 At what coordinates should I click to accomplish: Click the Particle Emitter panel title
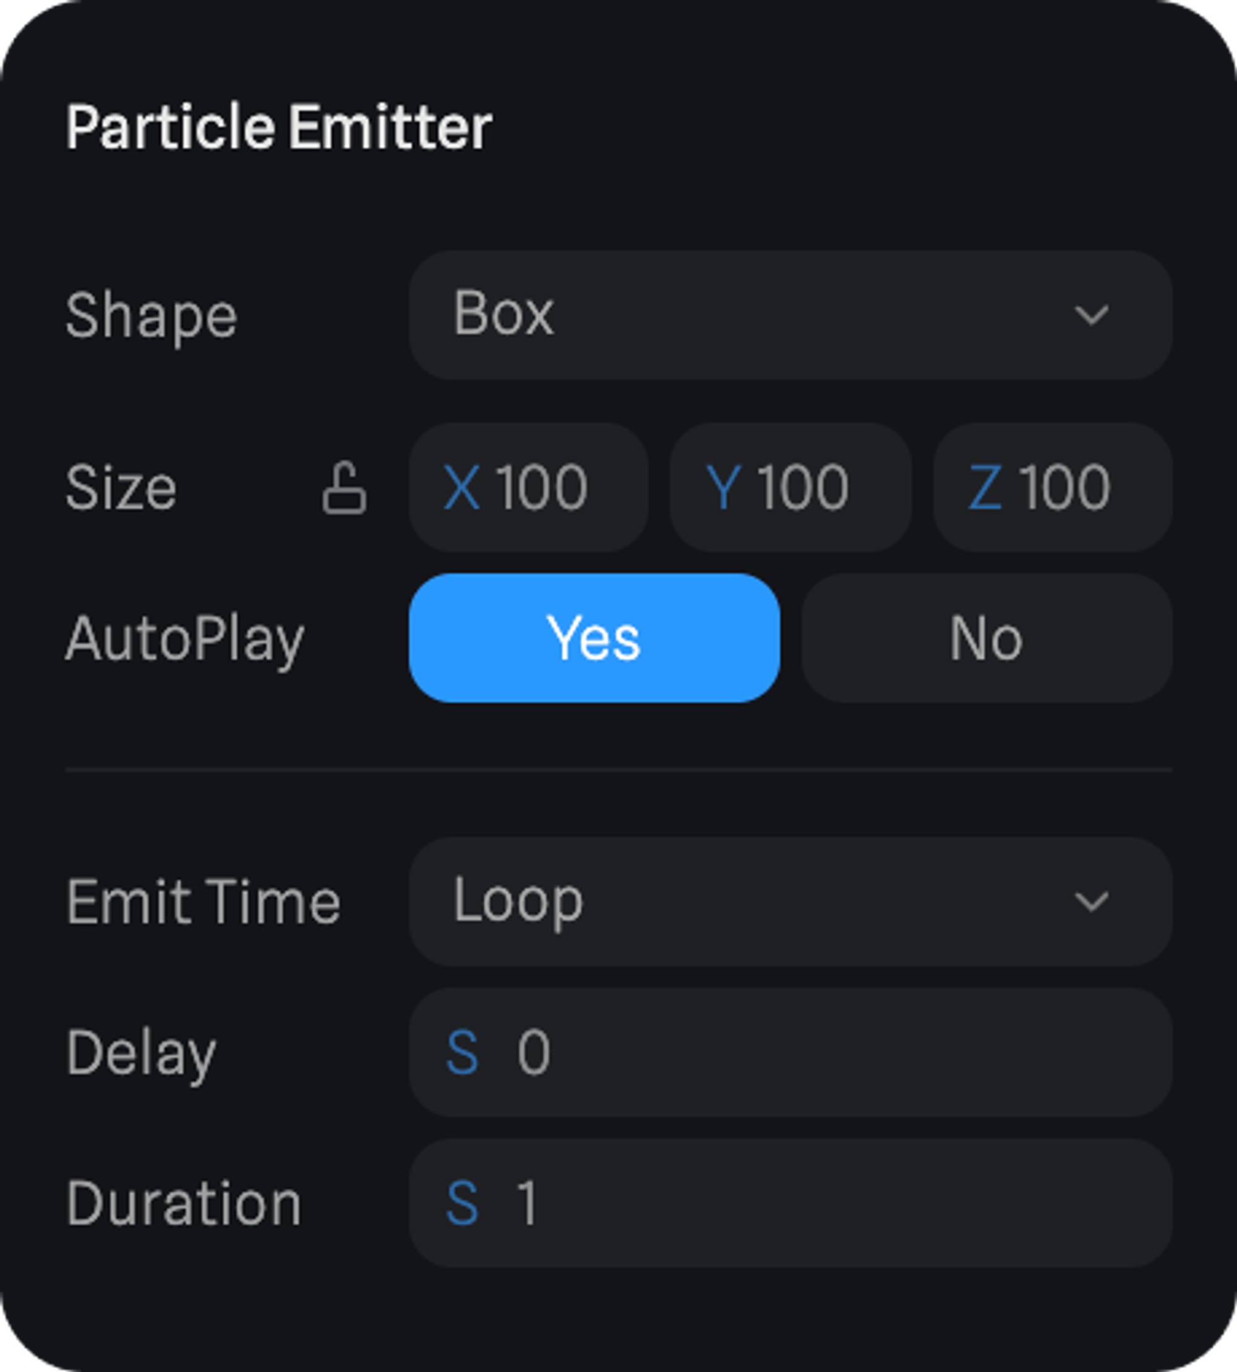coord(279,127)
